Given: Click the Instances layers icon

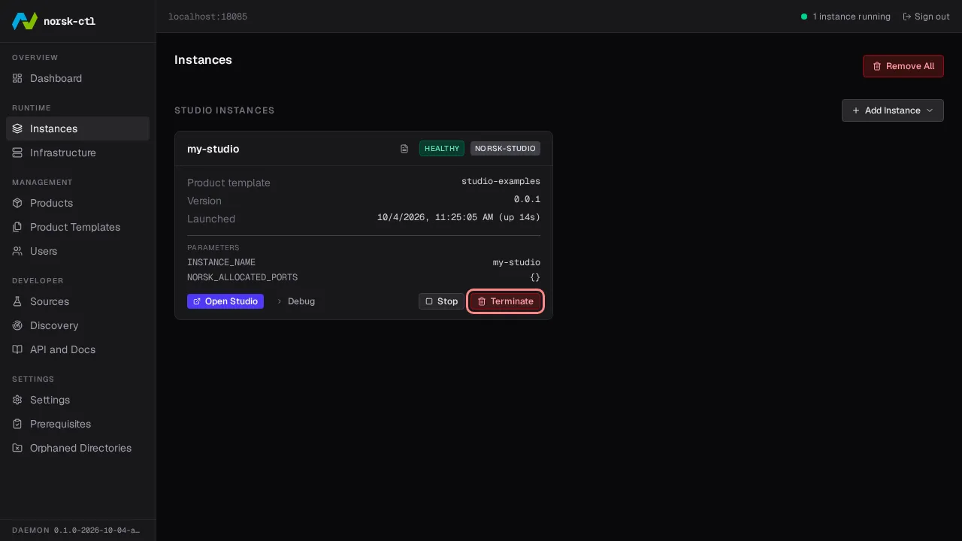Looking at the screenshot, I should coord(17,128).
